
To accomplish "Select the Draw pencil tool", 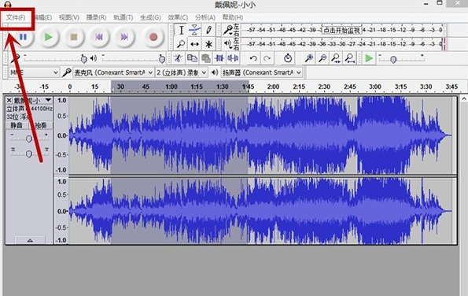I will (208, 30).
